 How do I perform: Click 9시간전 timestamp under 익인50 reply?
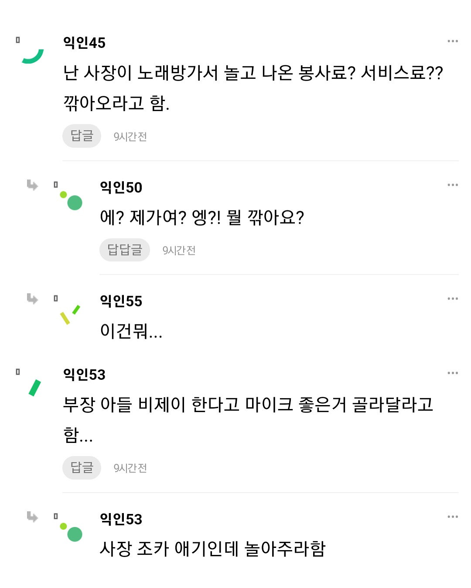(179, 250)
